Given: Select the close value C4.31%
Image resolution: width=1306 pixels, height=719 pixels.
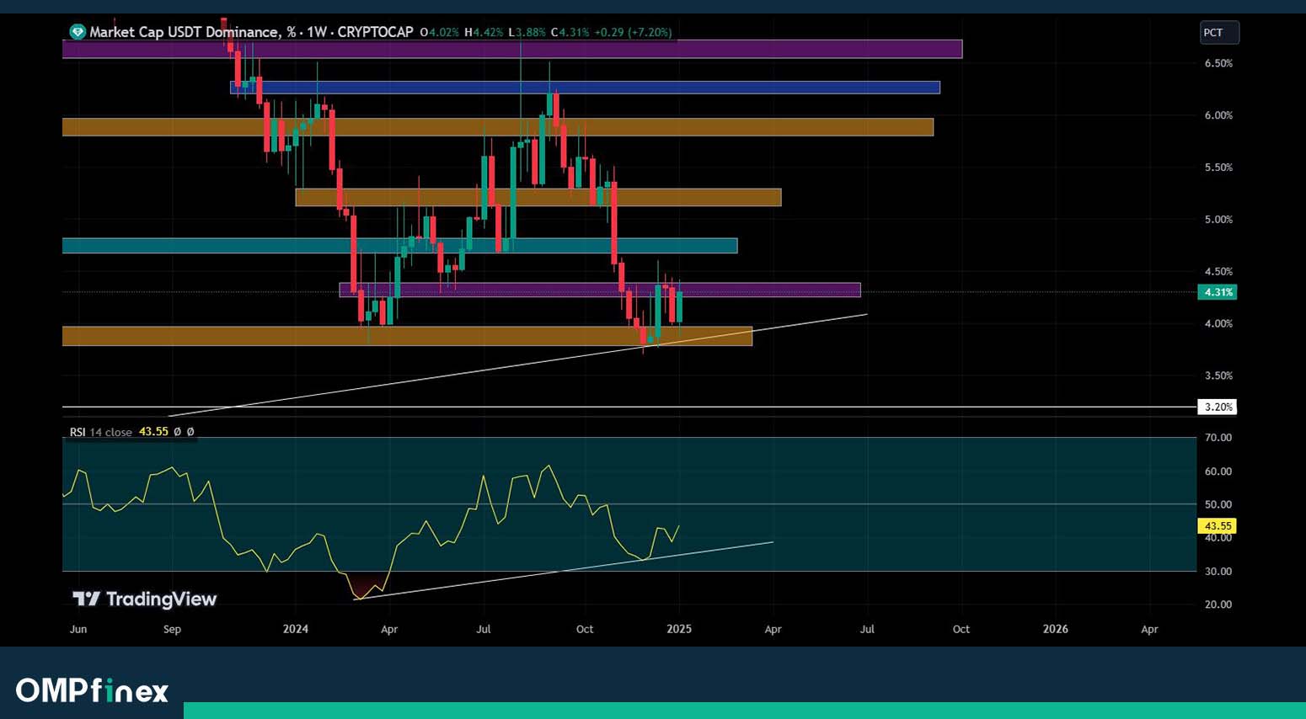Looking at the screenshot, I should pos(570,33).
